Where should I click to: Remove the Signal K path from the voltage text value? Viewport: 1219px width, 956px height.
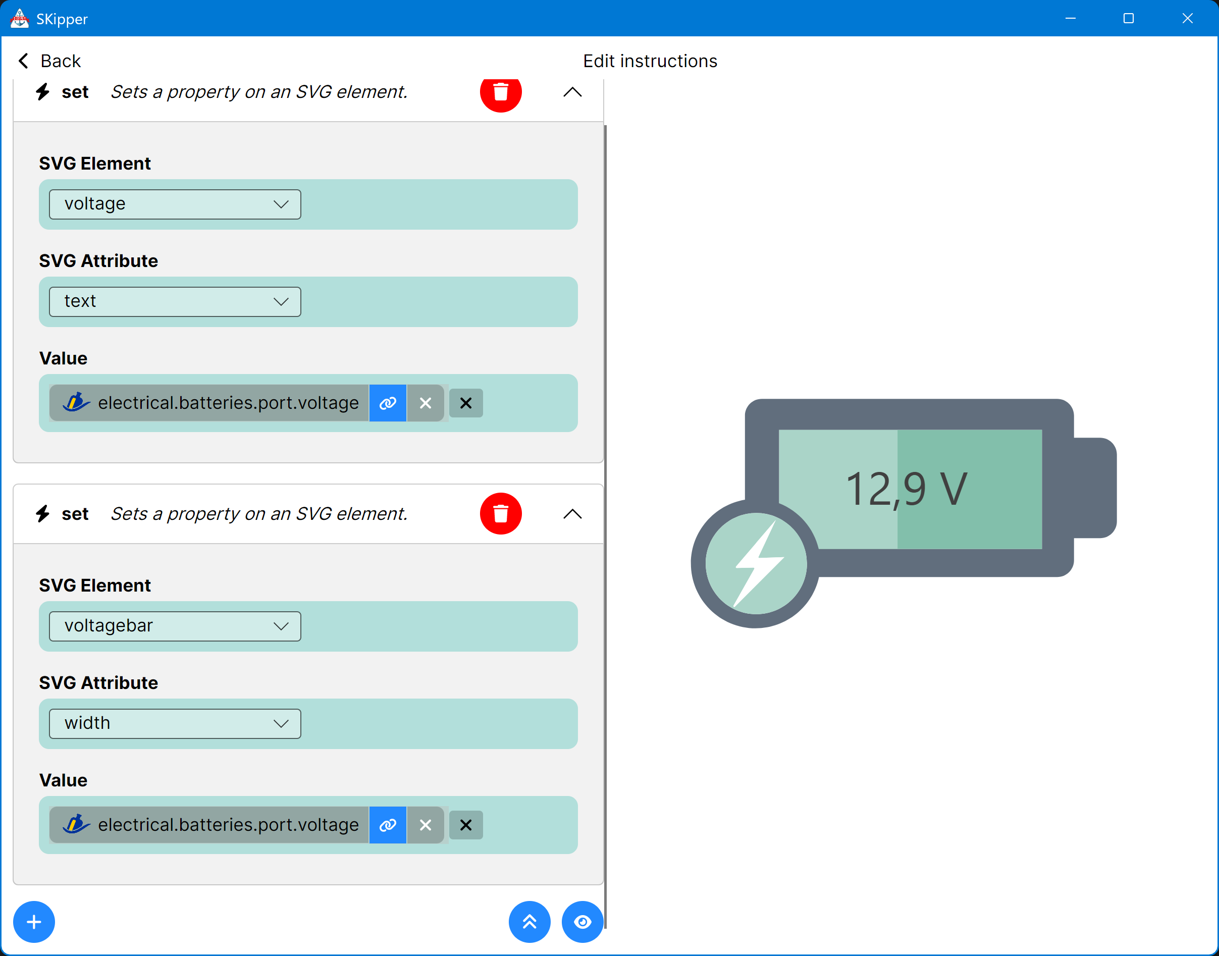tap(426, 403)
